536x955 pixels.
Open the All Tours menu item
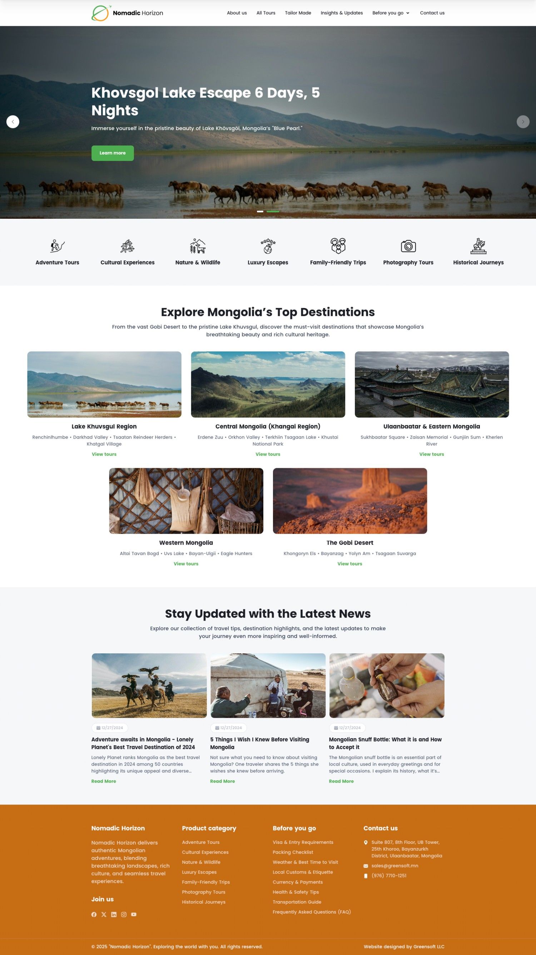tap(266, 13)
